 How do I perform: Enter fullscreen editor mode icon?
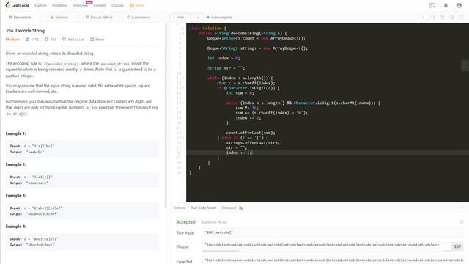coord(462,18)
